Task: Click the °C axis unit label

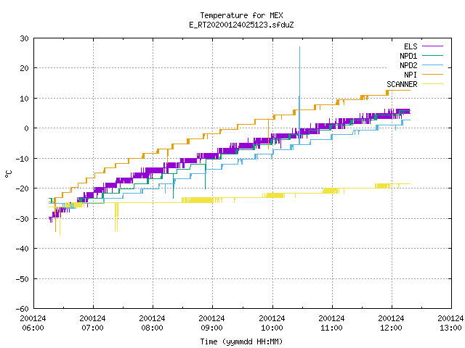Action: tap(8, 174)
